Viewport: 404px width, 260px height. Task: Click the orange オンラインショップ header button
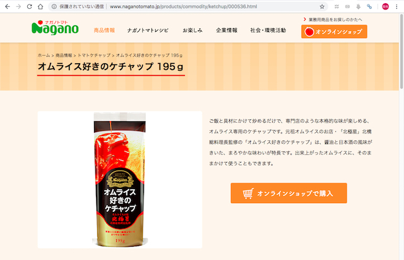[334, 32]
